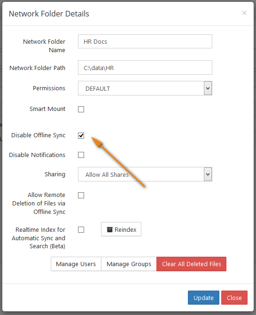256x315 pixels.
Task: Uncheck Disable Offline Sync
Action: coord(81,135)
